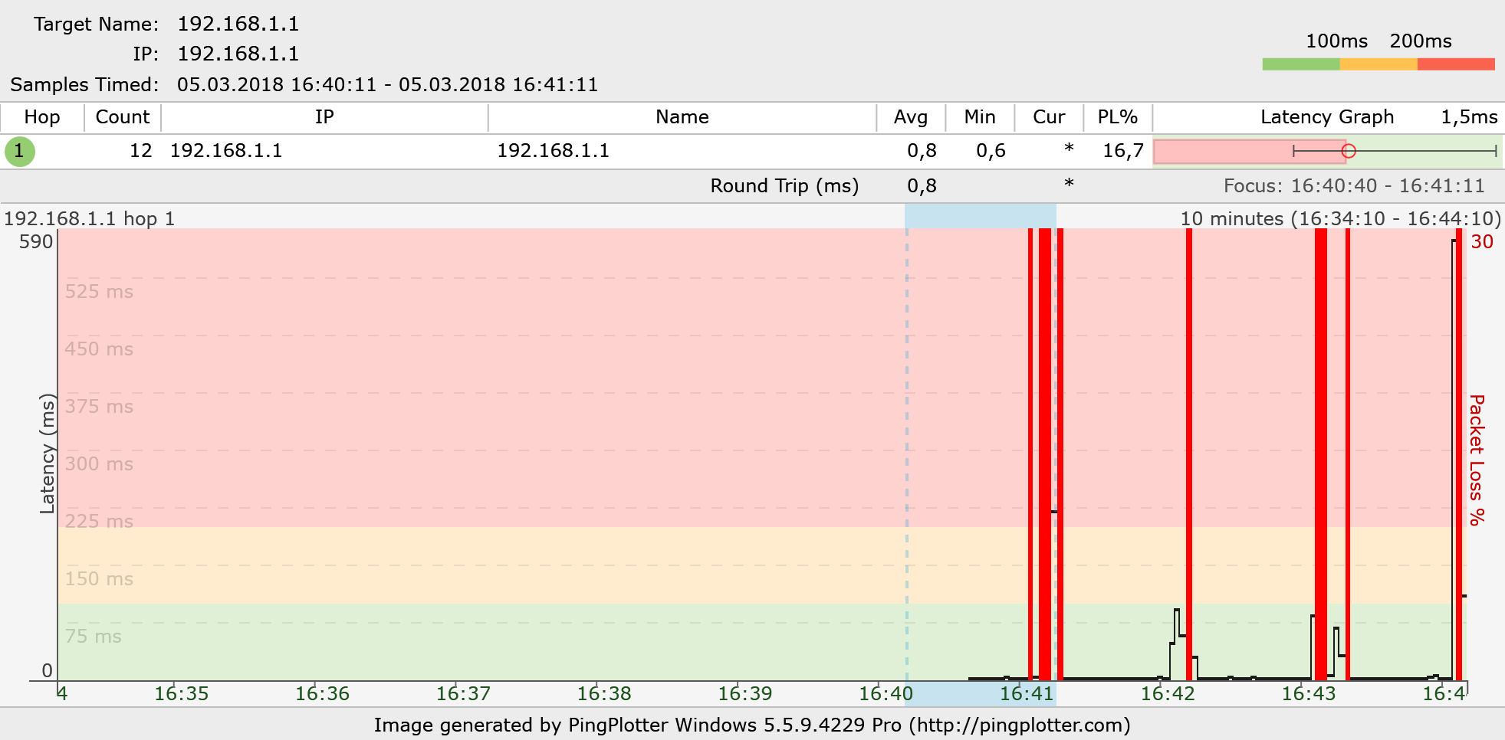
Task: Click the green hop 1 circle icon
Action: click(x=20, y=151)
